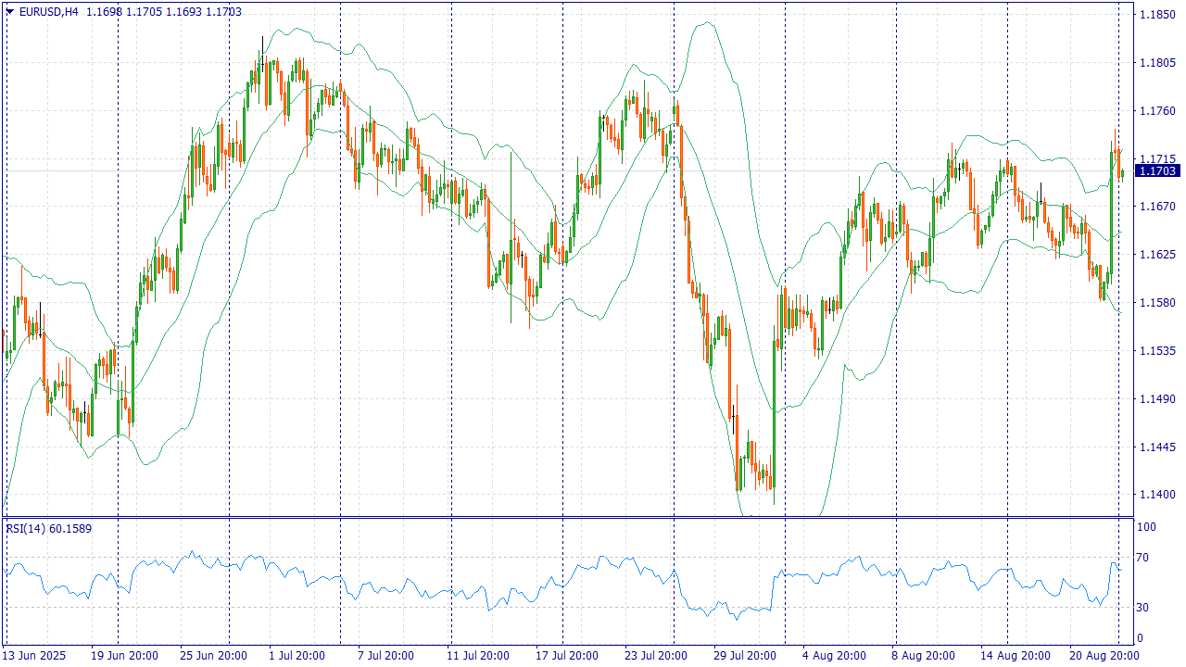Click the chart menu triangle beside EURUSD,H4
The height and width of the screenshot is (667, 1186).
point(9,11)
